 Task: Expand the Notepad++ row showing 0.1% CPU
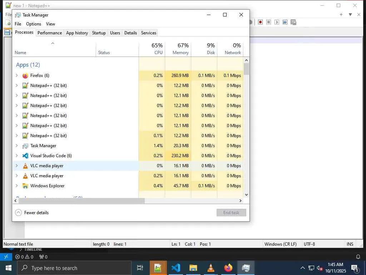16,135
